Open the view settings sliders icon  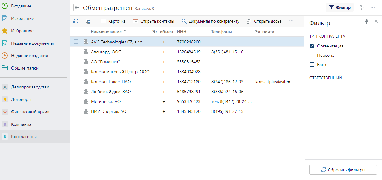pos(362,7)
